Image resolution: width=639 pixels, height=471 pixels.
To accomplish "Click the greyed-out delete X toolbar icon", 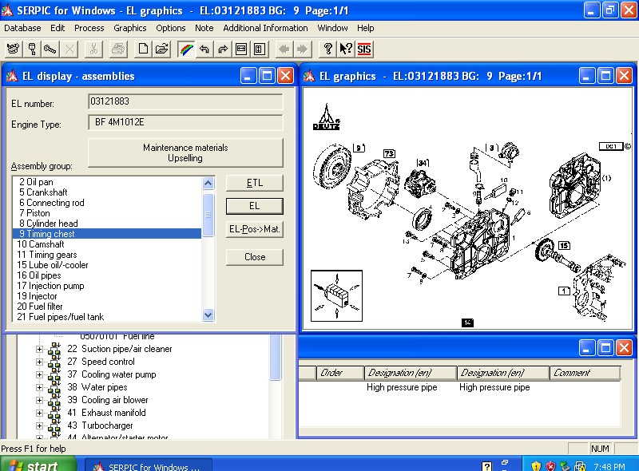I will pyautogui.click(x=69, y=49).
